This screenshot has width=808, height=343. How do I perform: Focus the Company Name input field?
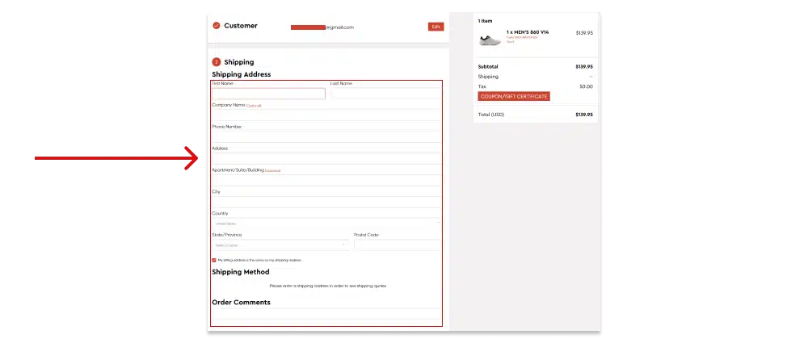(326, 115)
